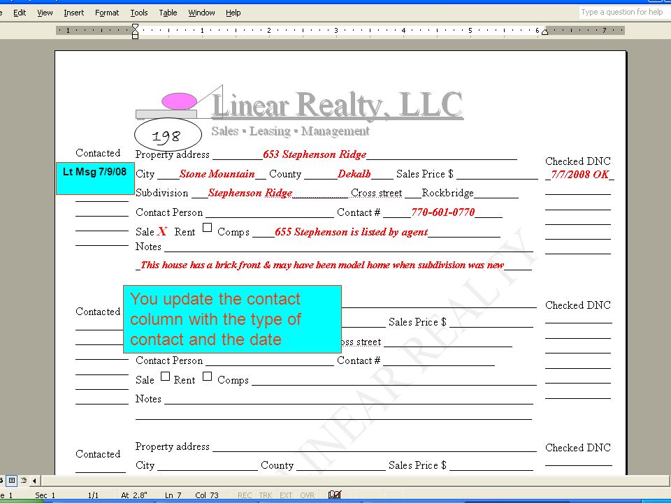Check the Rent box beside Sale X

[207, 228]
